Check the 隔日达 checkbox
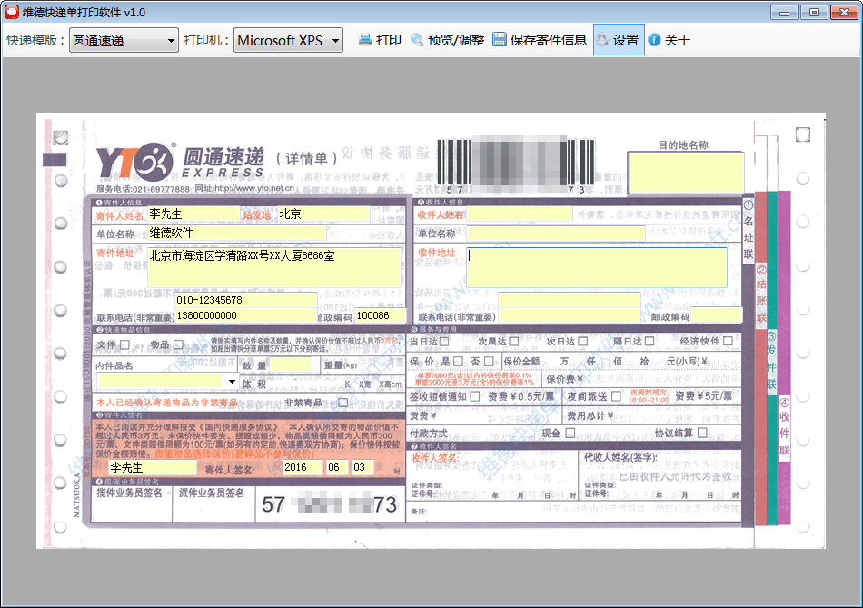Image resolution: width=863 pixels, height=608 pixels. tap(650, 342)
